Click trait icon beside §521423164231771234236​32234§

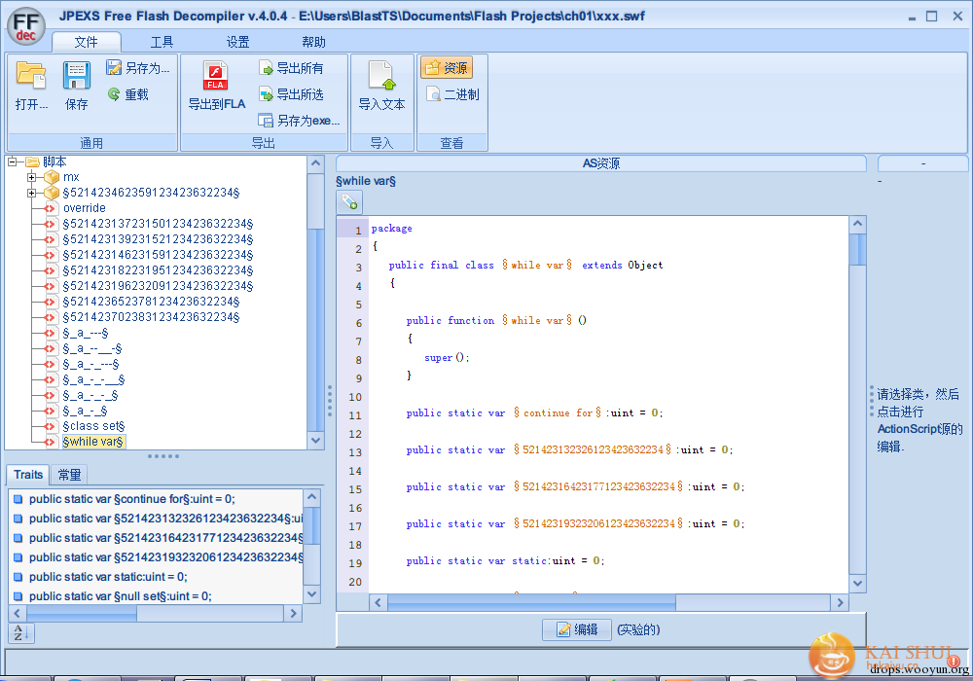pos(18,538)
